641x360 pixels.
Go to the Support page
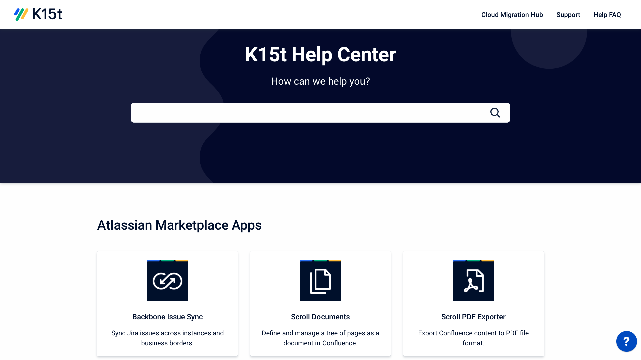[568, 15]
